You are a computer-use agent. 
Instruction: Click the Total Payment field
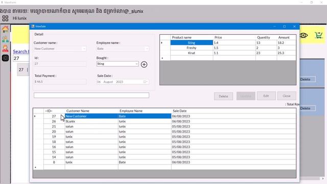(60, 82)
